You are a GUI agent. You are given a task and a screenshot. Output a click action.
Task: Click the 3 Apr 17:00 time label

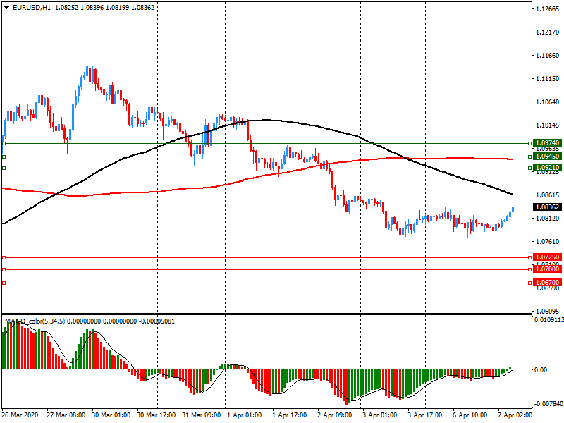(x=425, y=415)
